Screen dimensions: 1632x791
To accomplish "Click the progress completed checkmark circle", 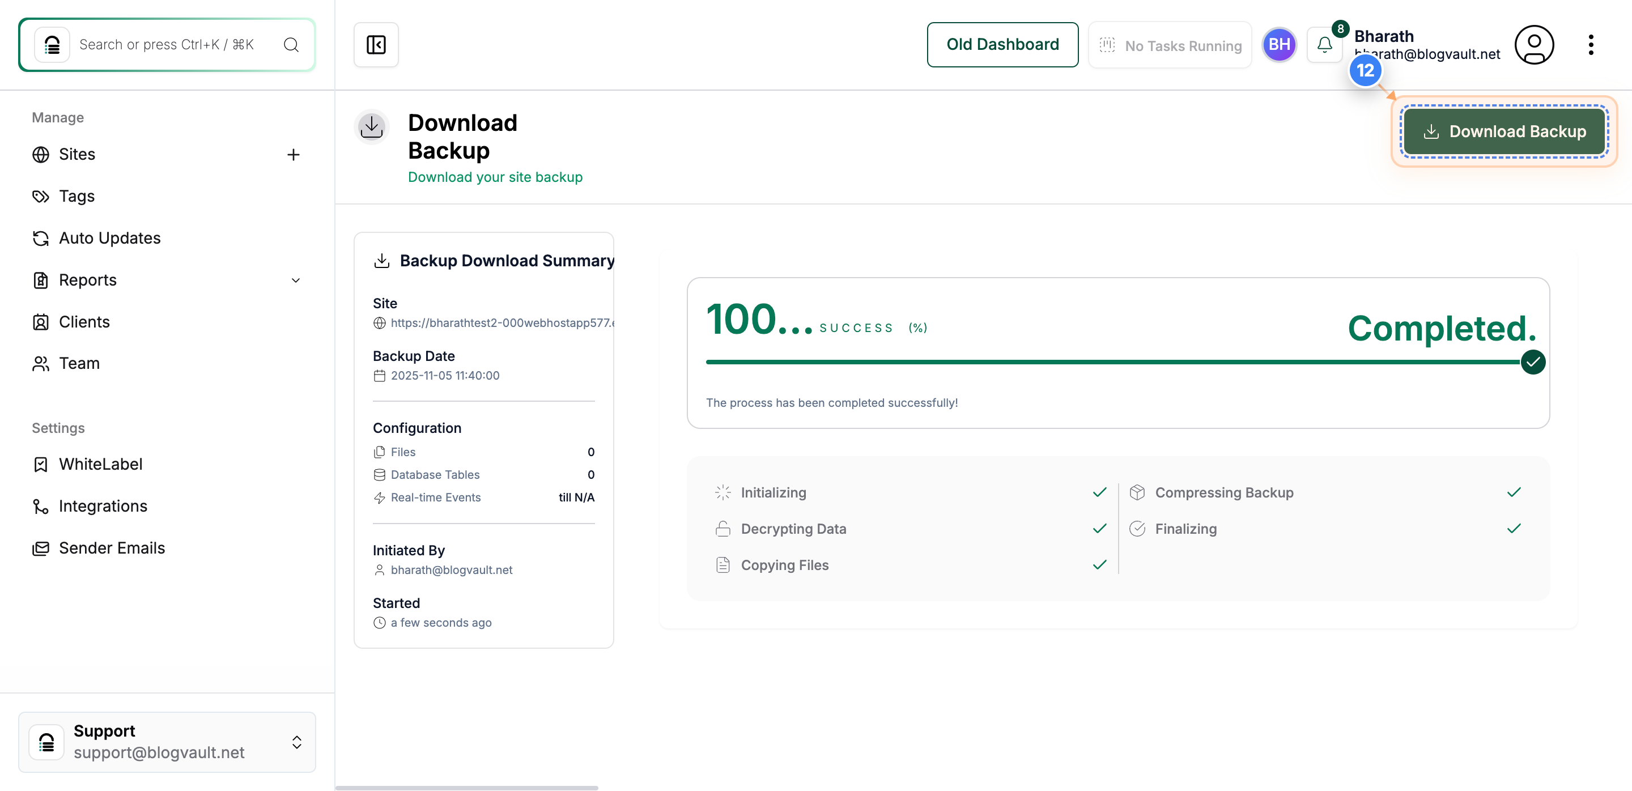I will (x=1532, y=362).
